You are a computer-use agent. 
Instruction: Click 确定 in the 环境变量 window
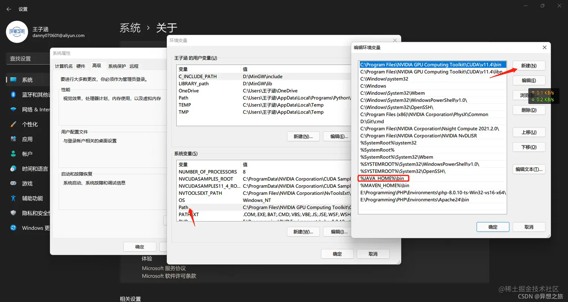(x=337, y=254)
